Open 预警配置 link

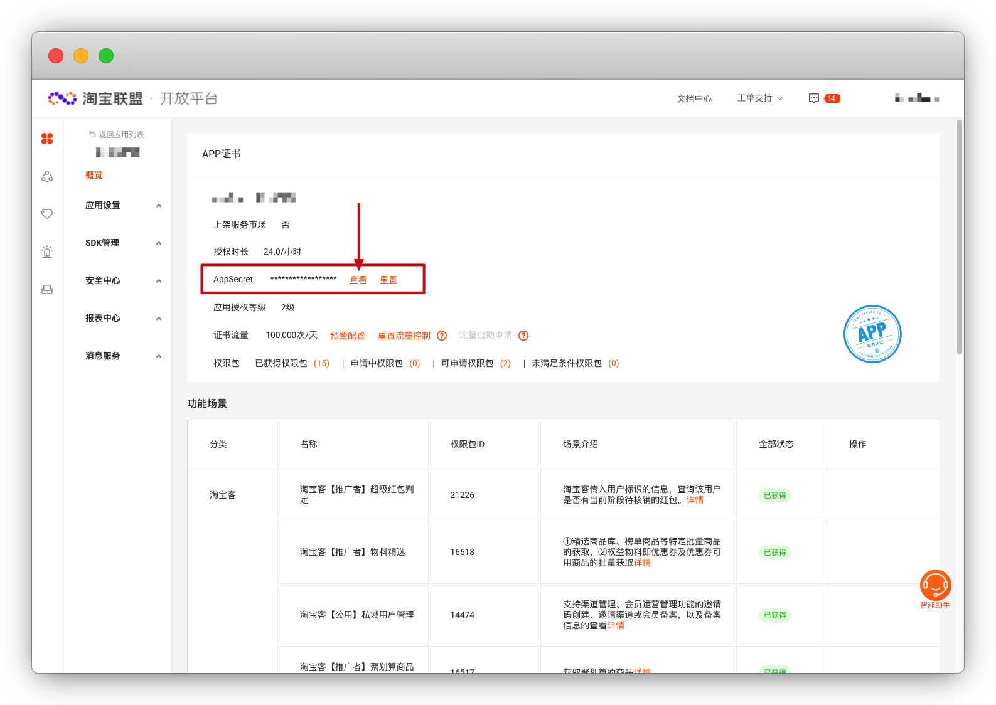coord(348,336)
